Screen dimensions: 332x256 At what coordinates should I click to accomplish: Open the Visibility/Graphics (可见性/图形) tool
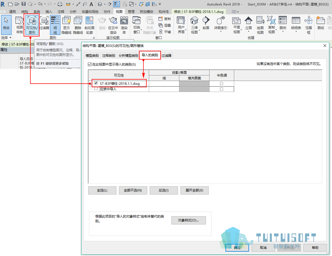point(32,25)
